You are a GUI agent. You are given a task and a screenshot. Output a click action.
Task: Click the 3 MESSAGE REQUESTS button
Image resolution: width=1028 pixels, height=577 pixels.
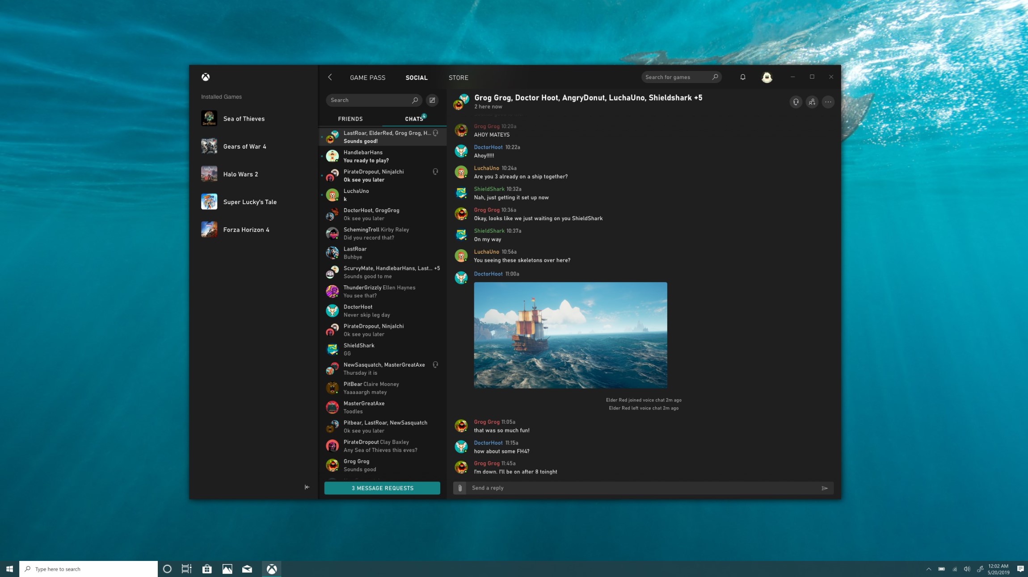click(x=382, y=487)
